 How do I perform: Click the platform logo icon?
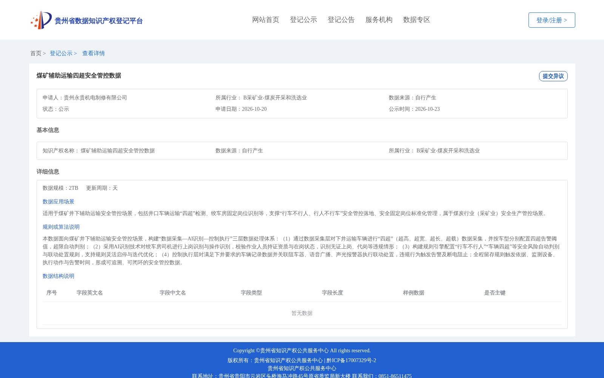41,20
